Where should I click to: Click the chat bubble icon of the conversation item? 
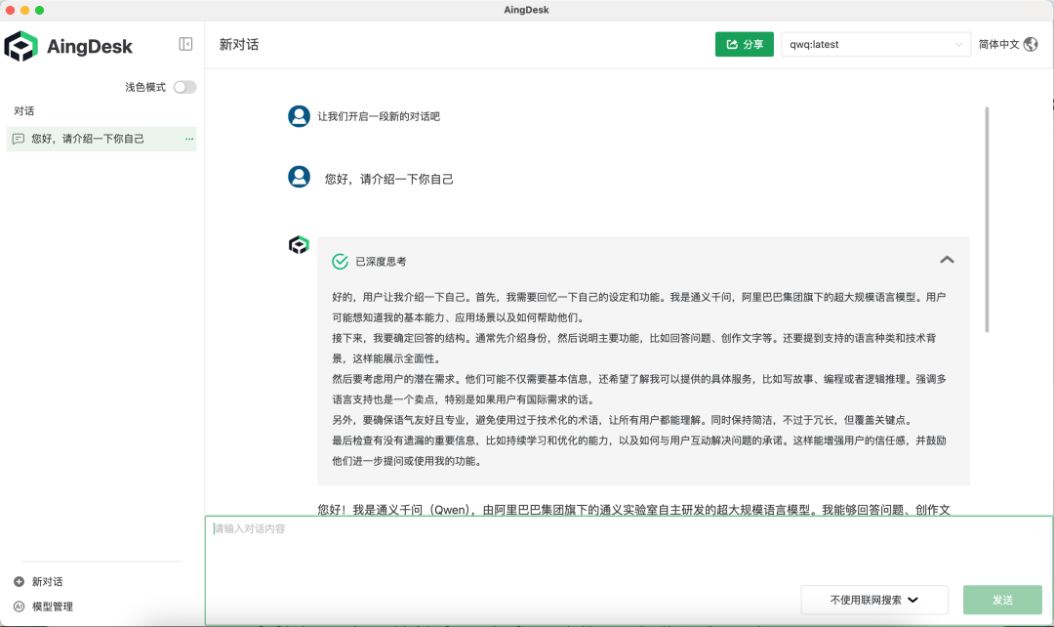(x=19, y=139)
